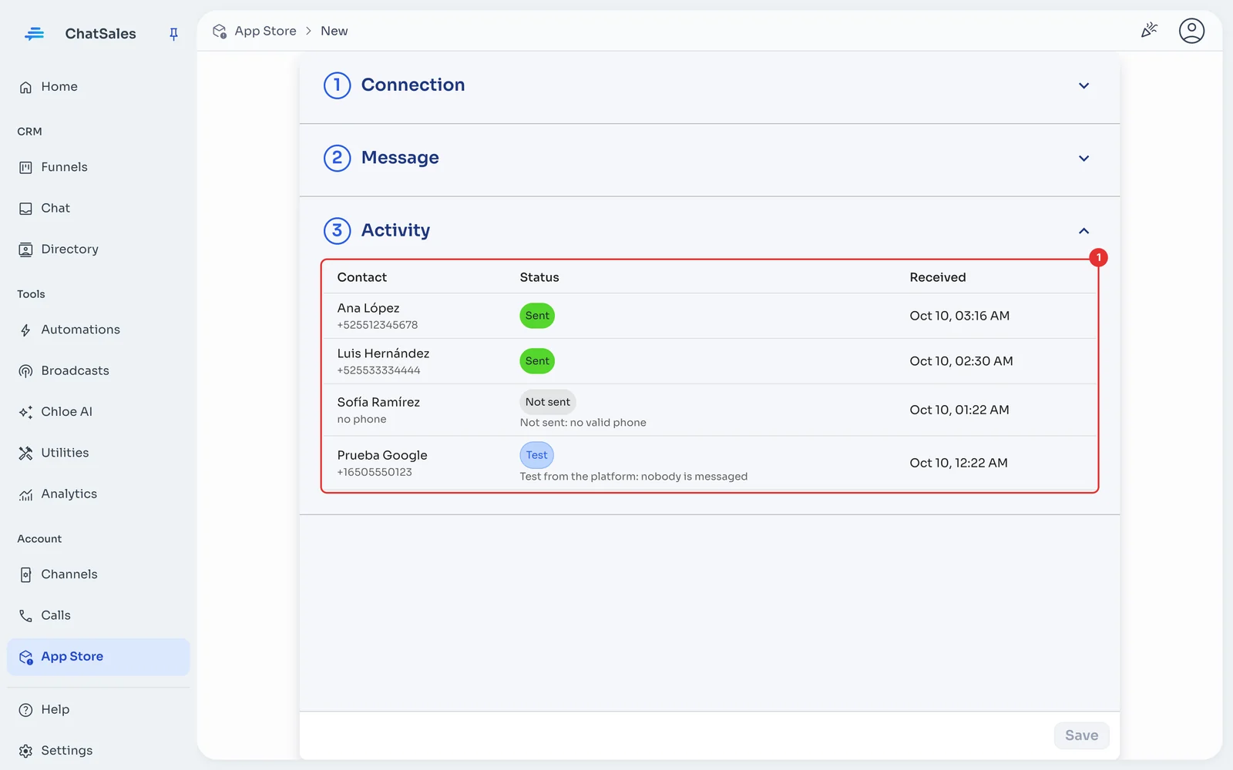The width and height of the screenshot is (1233, 770).
Task: Click the Sofía Ramírez contact name
Action: [378, 402]
